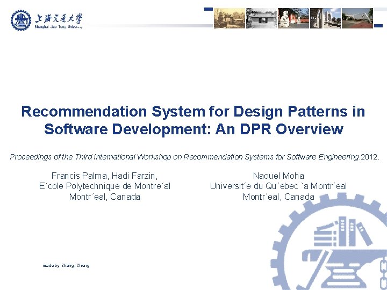This screenshot has height=290, width=387.
Task: Click the Université du Québec à Montréal affiliation line
Action: click(278, 186)
